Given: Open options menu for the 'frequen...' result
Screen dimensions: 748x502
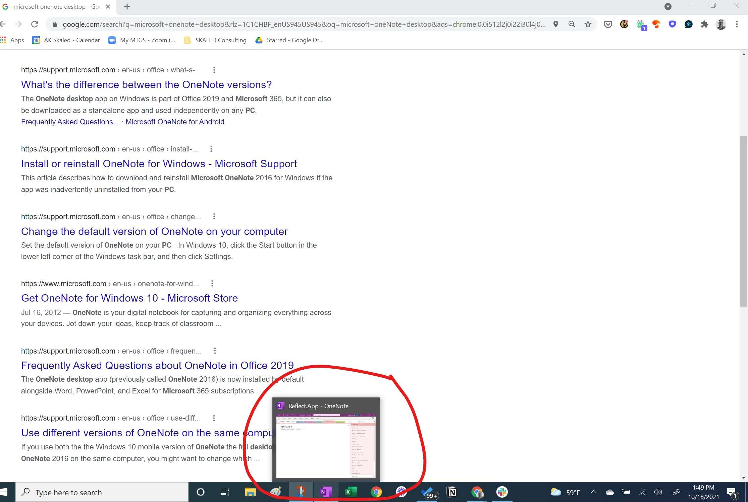Looking at the screenshot, I should pyautogui.click(x=215, y=351).
